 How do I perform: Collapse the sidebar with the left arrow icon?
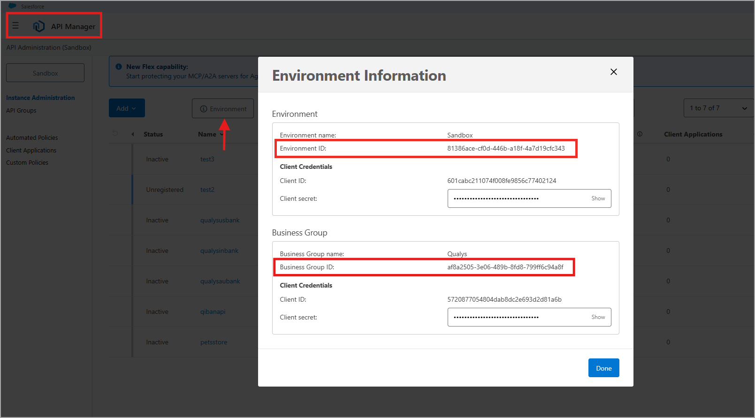[x=133, y=134]
